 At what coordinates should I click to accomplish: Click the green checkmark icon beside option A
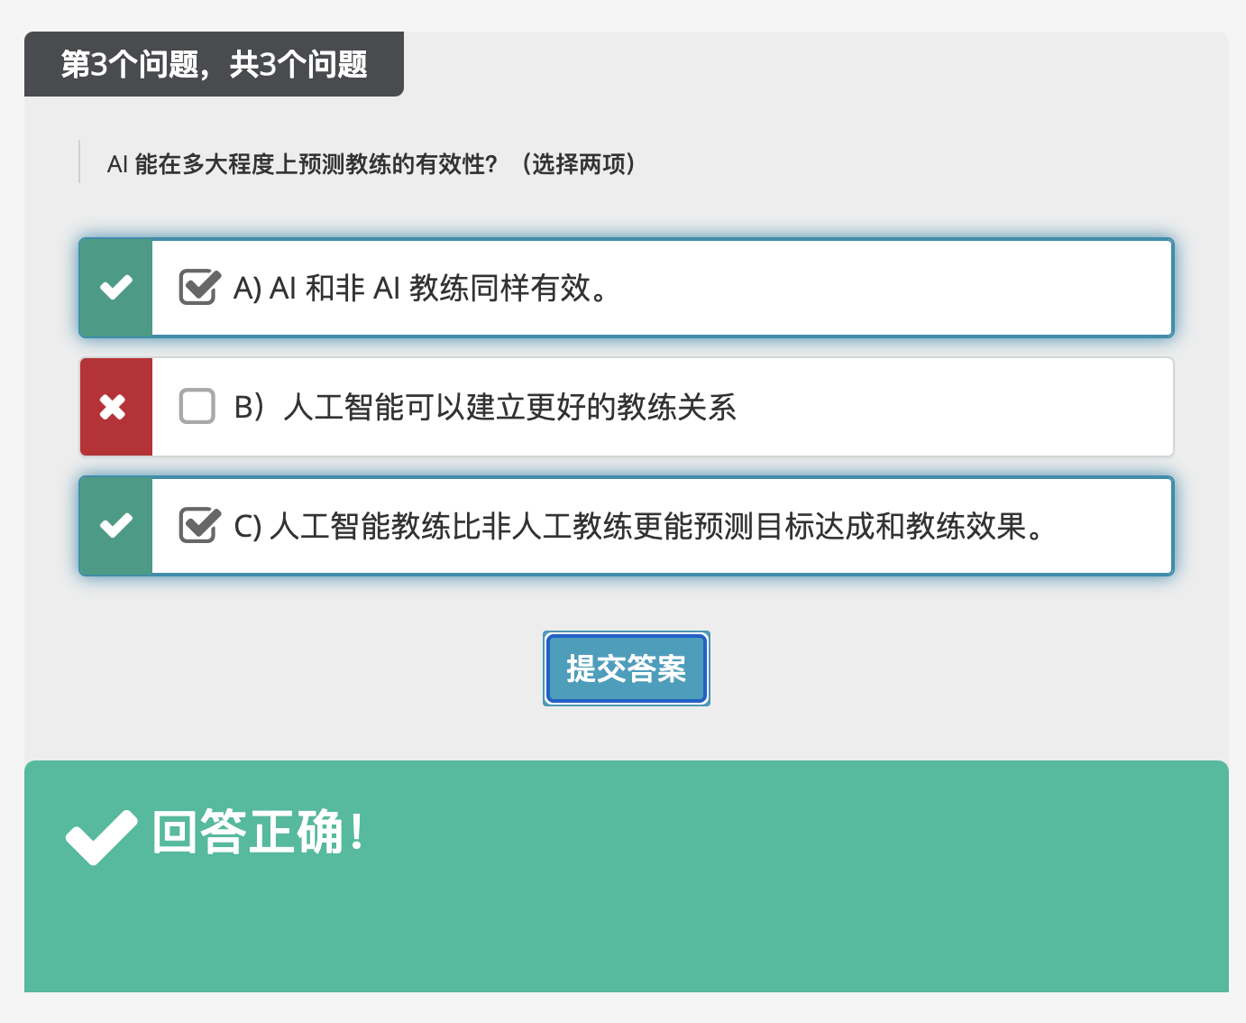116,288
